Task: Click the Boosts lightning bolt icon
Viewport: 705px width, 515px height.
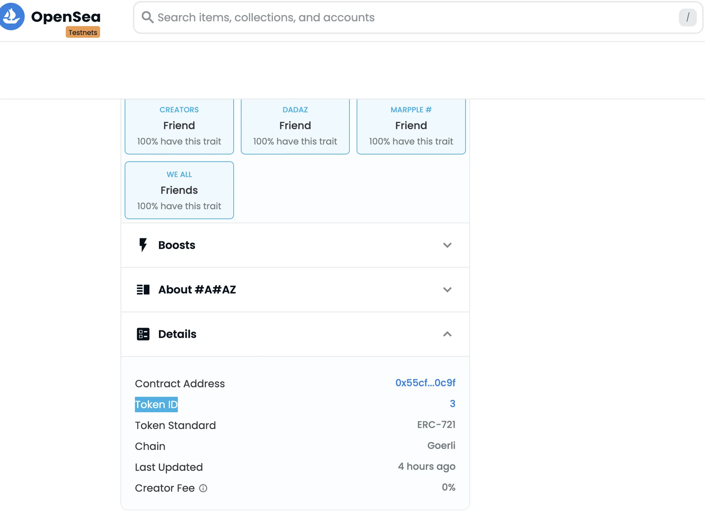Action: (x=143, y=245)
